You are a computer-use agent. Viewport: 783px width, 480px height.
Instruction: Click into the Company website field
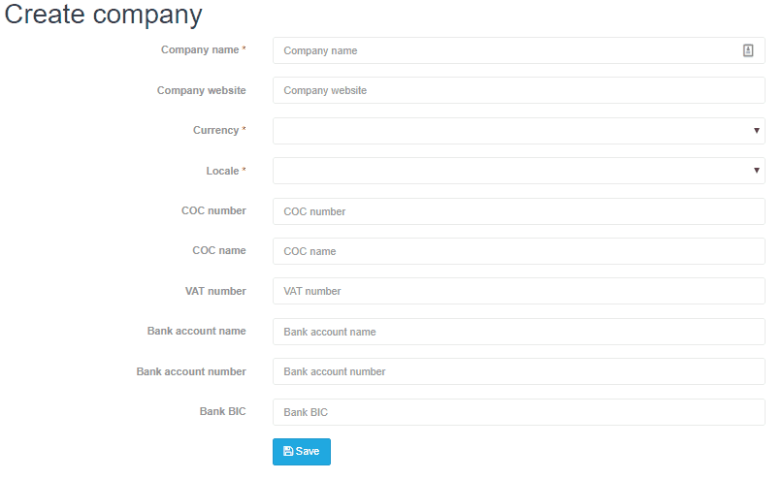click(518, 90)
